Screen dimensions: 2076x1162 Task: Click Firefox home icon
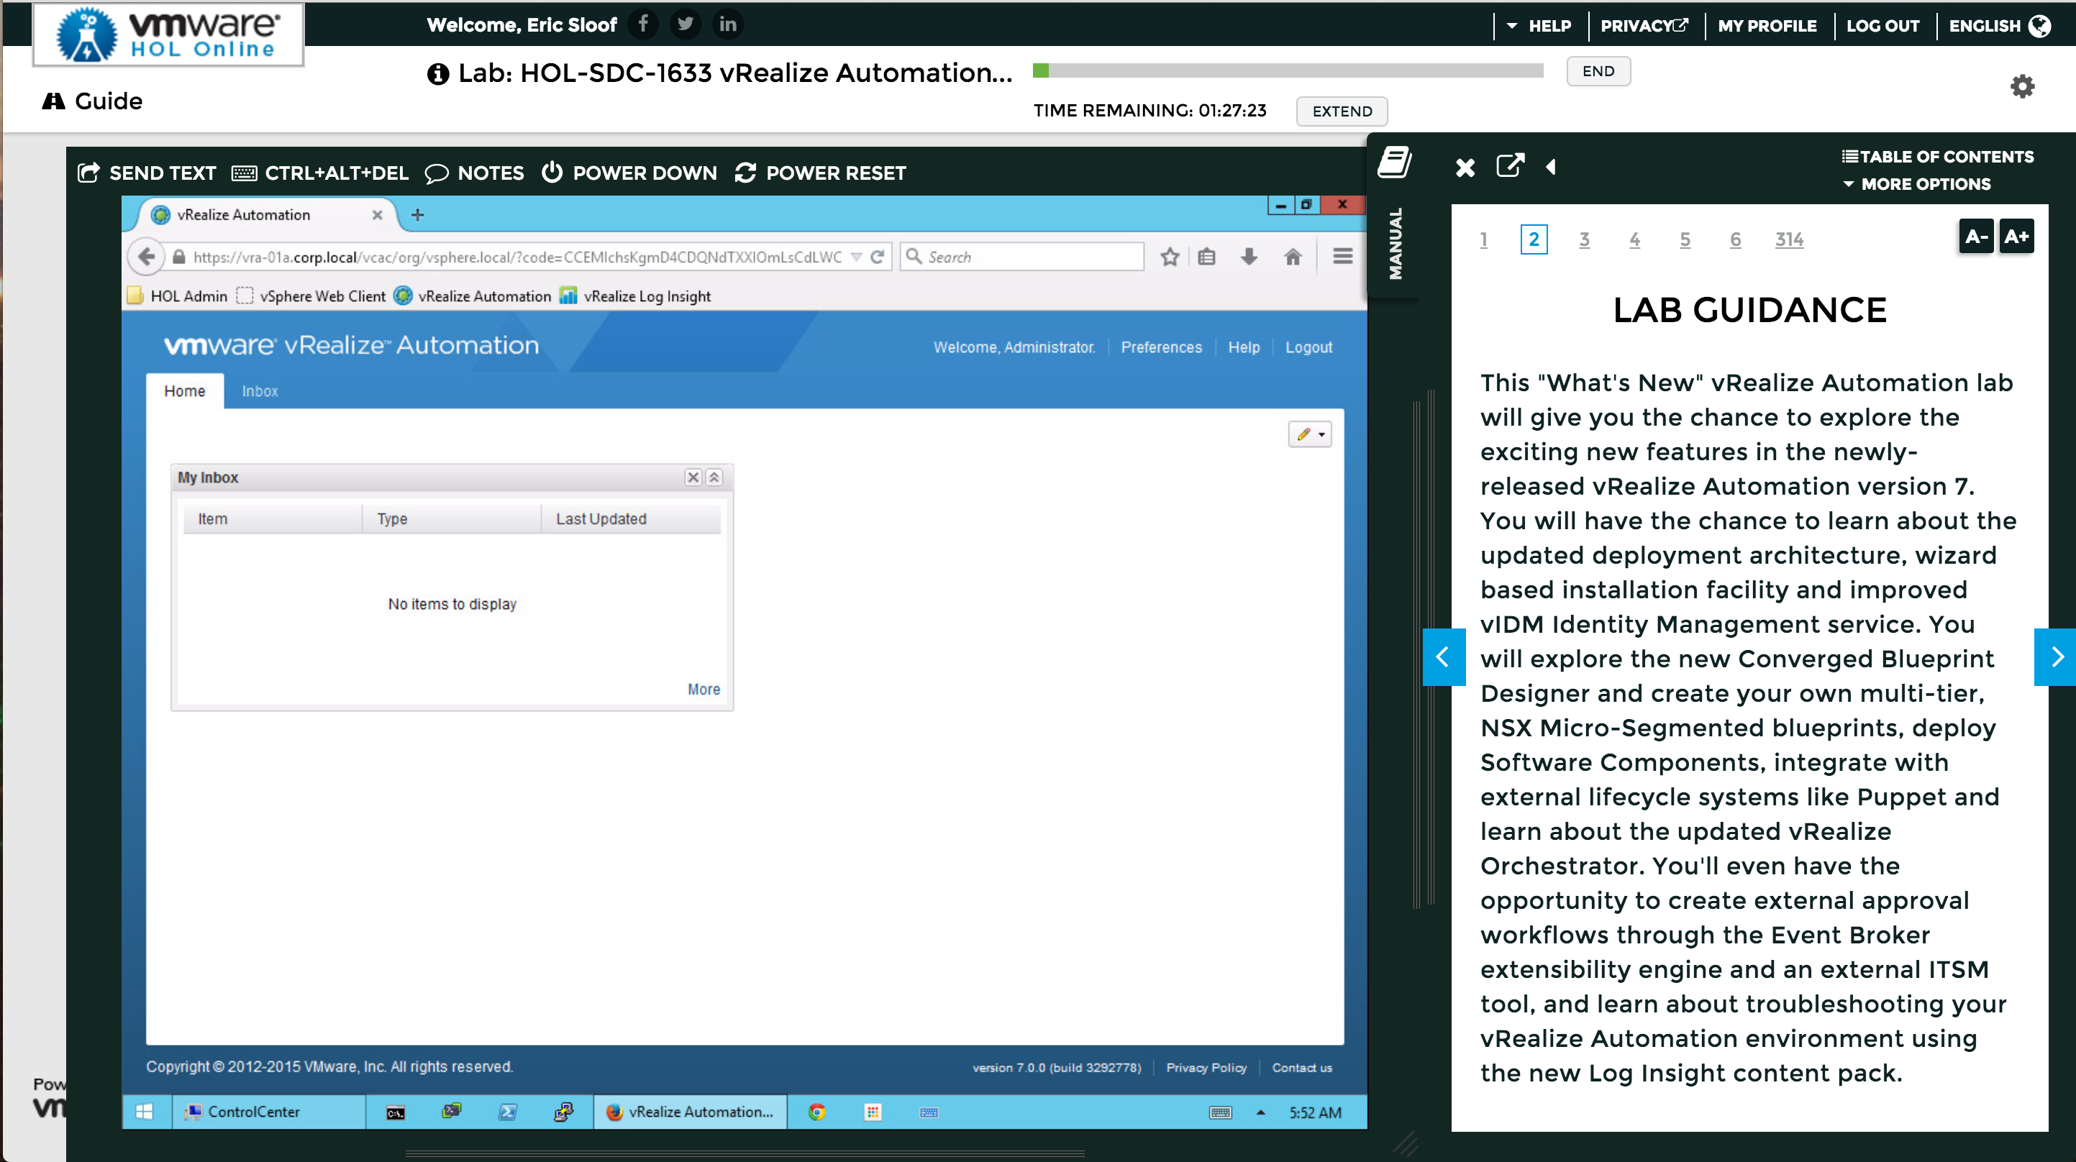[1293, 257]
